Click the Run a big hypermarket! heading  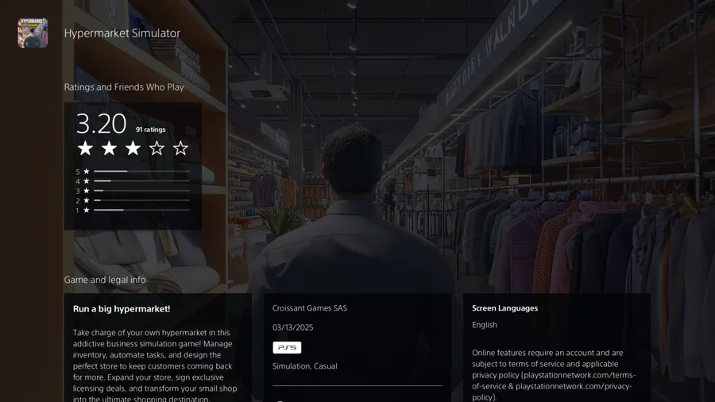tap(122, 309)
